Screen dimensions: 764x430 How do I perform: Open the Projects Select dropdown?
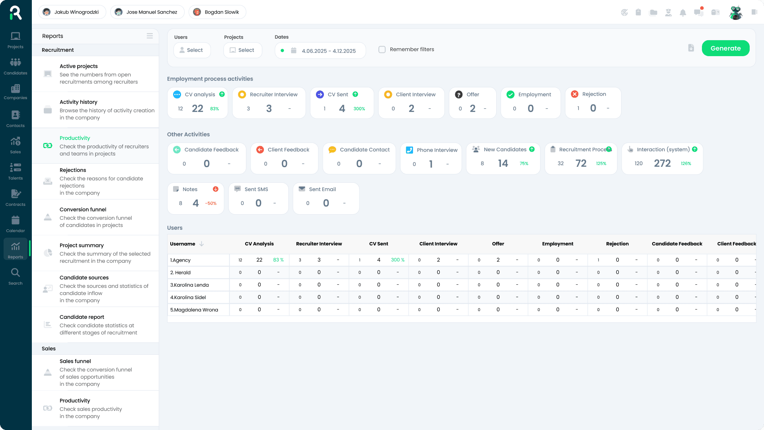point(242,50)
